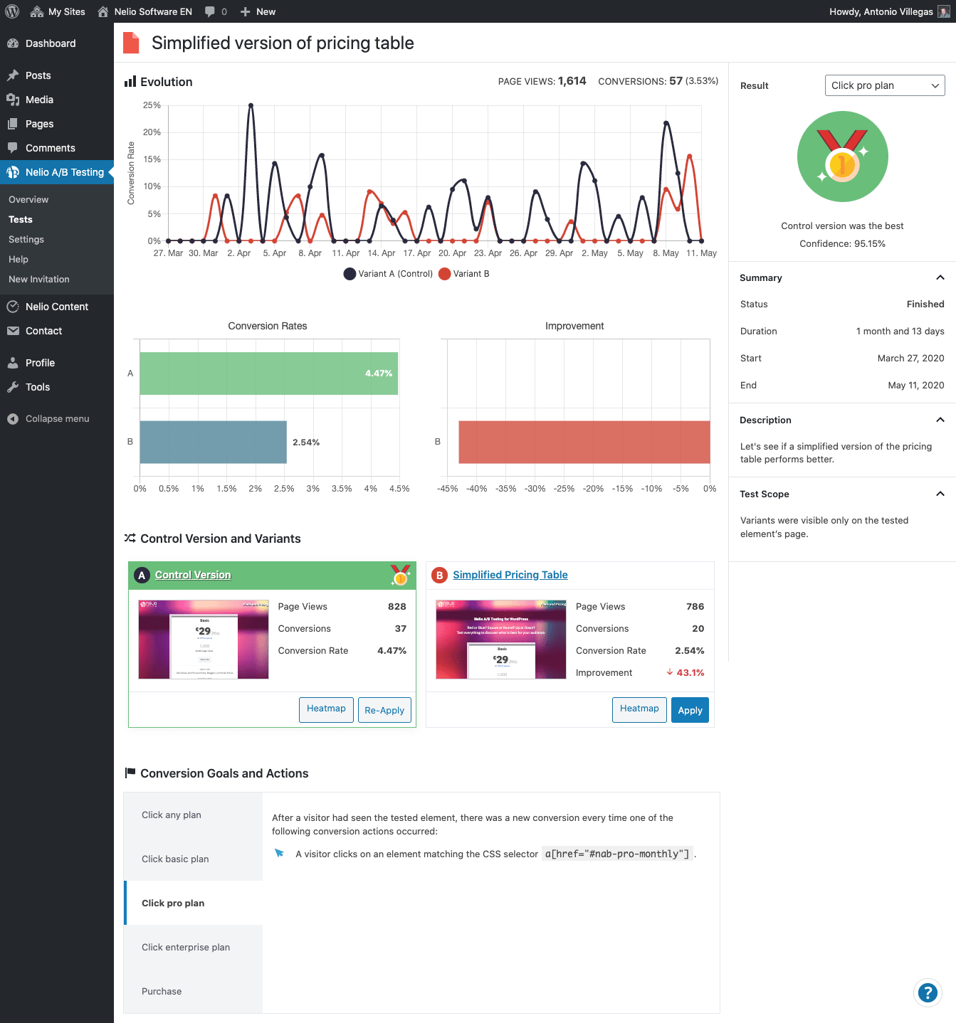Click Heatmap button for variant B
The width and height of the screenshot is (956, 1023).
pyautogui.click(x=639, y=709)
